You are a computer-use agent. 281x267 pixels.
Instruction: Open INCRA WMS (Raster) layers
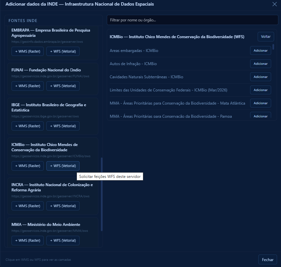[x=28, y=206]
